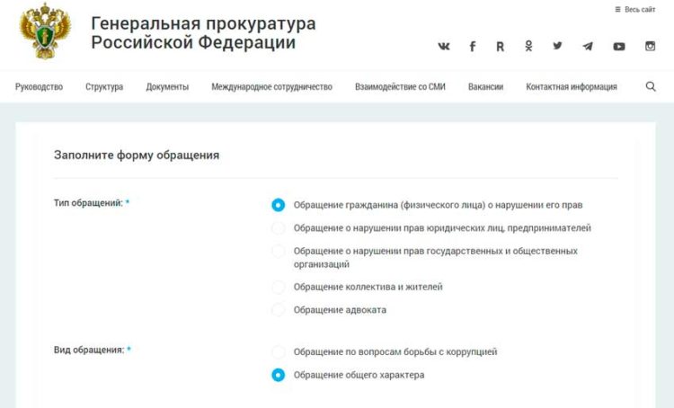Open the Instagram icon

click(x=650, y=46)
